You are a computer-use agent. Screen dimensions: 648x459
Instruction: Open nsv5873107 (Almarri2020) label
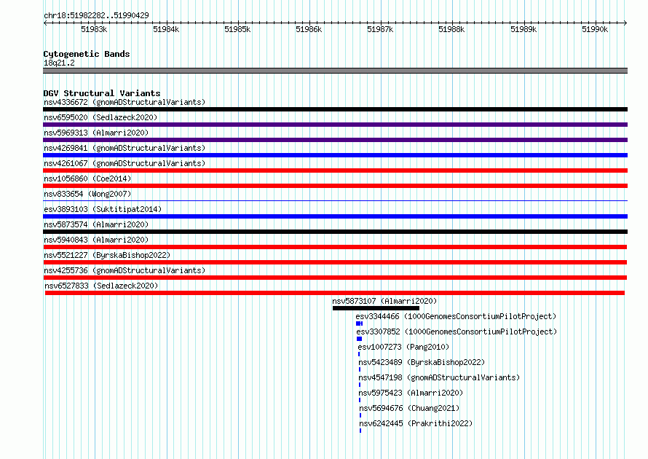pos(384,301)
